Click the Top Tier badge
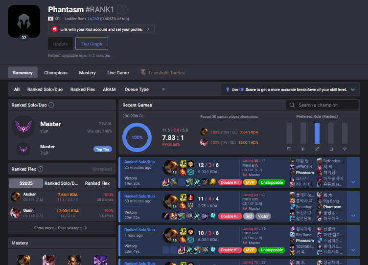This screenshot has width=368, height=265. tap(103, 150)
